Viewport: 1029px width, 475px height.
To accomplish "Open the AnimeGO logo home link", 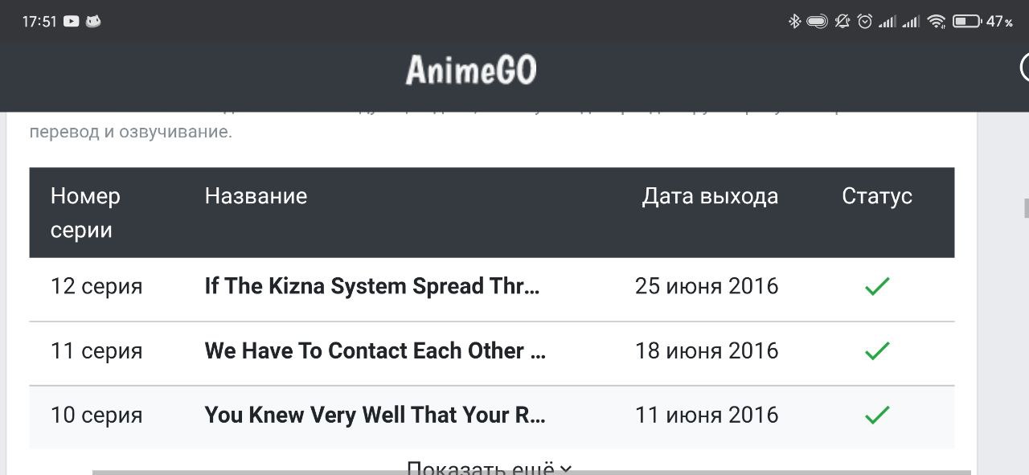I will point(470,70).
